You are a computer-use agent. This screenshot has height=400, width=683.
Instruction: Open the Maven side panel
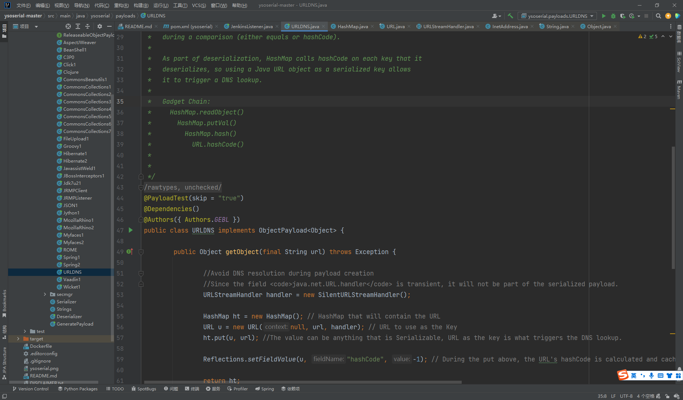coord(679,89)
